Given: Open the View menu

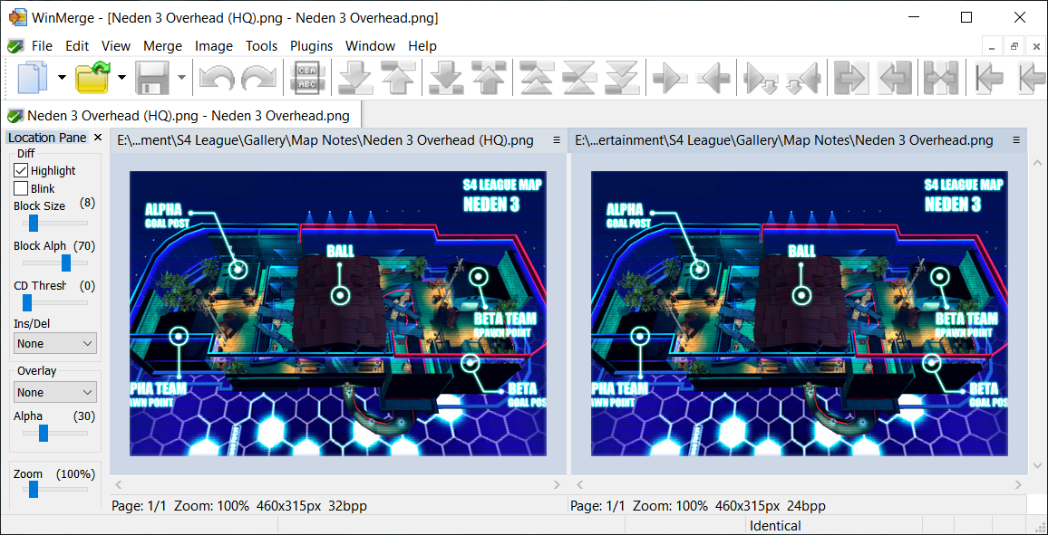Looking at the screenshot, I should coord(116,46).
